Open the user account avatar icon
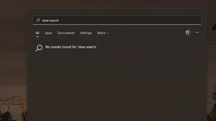216x121 pixels. coord(188,32)
